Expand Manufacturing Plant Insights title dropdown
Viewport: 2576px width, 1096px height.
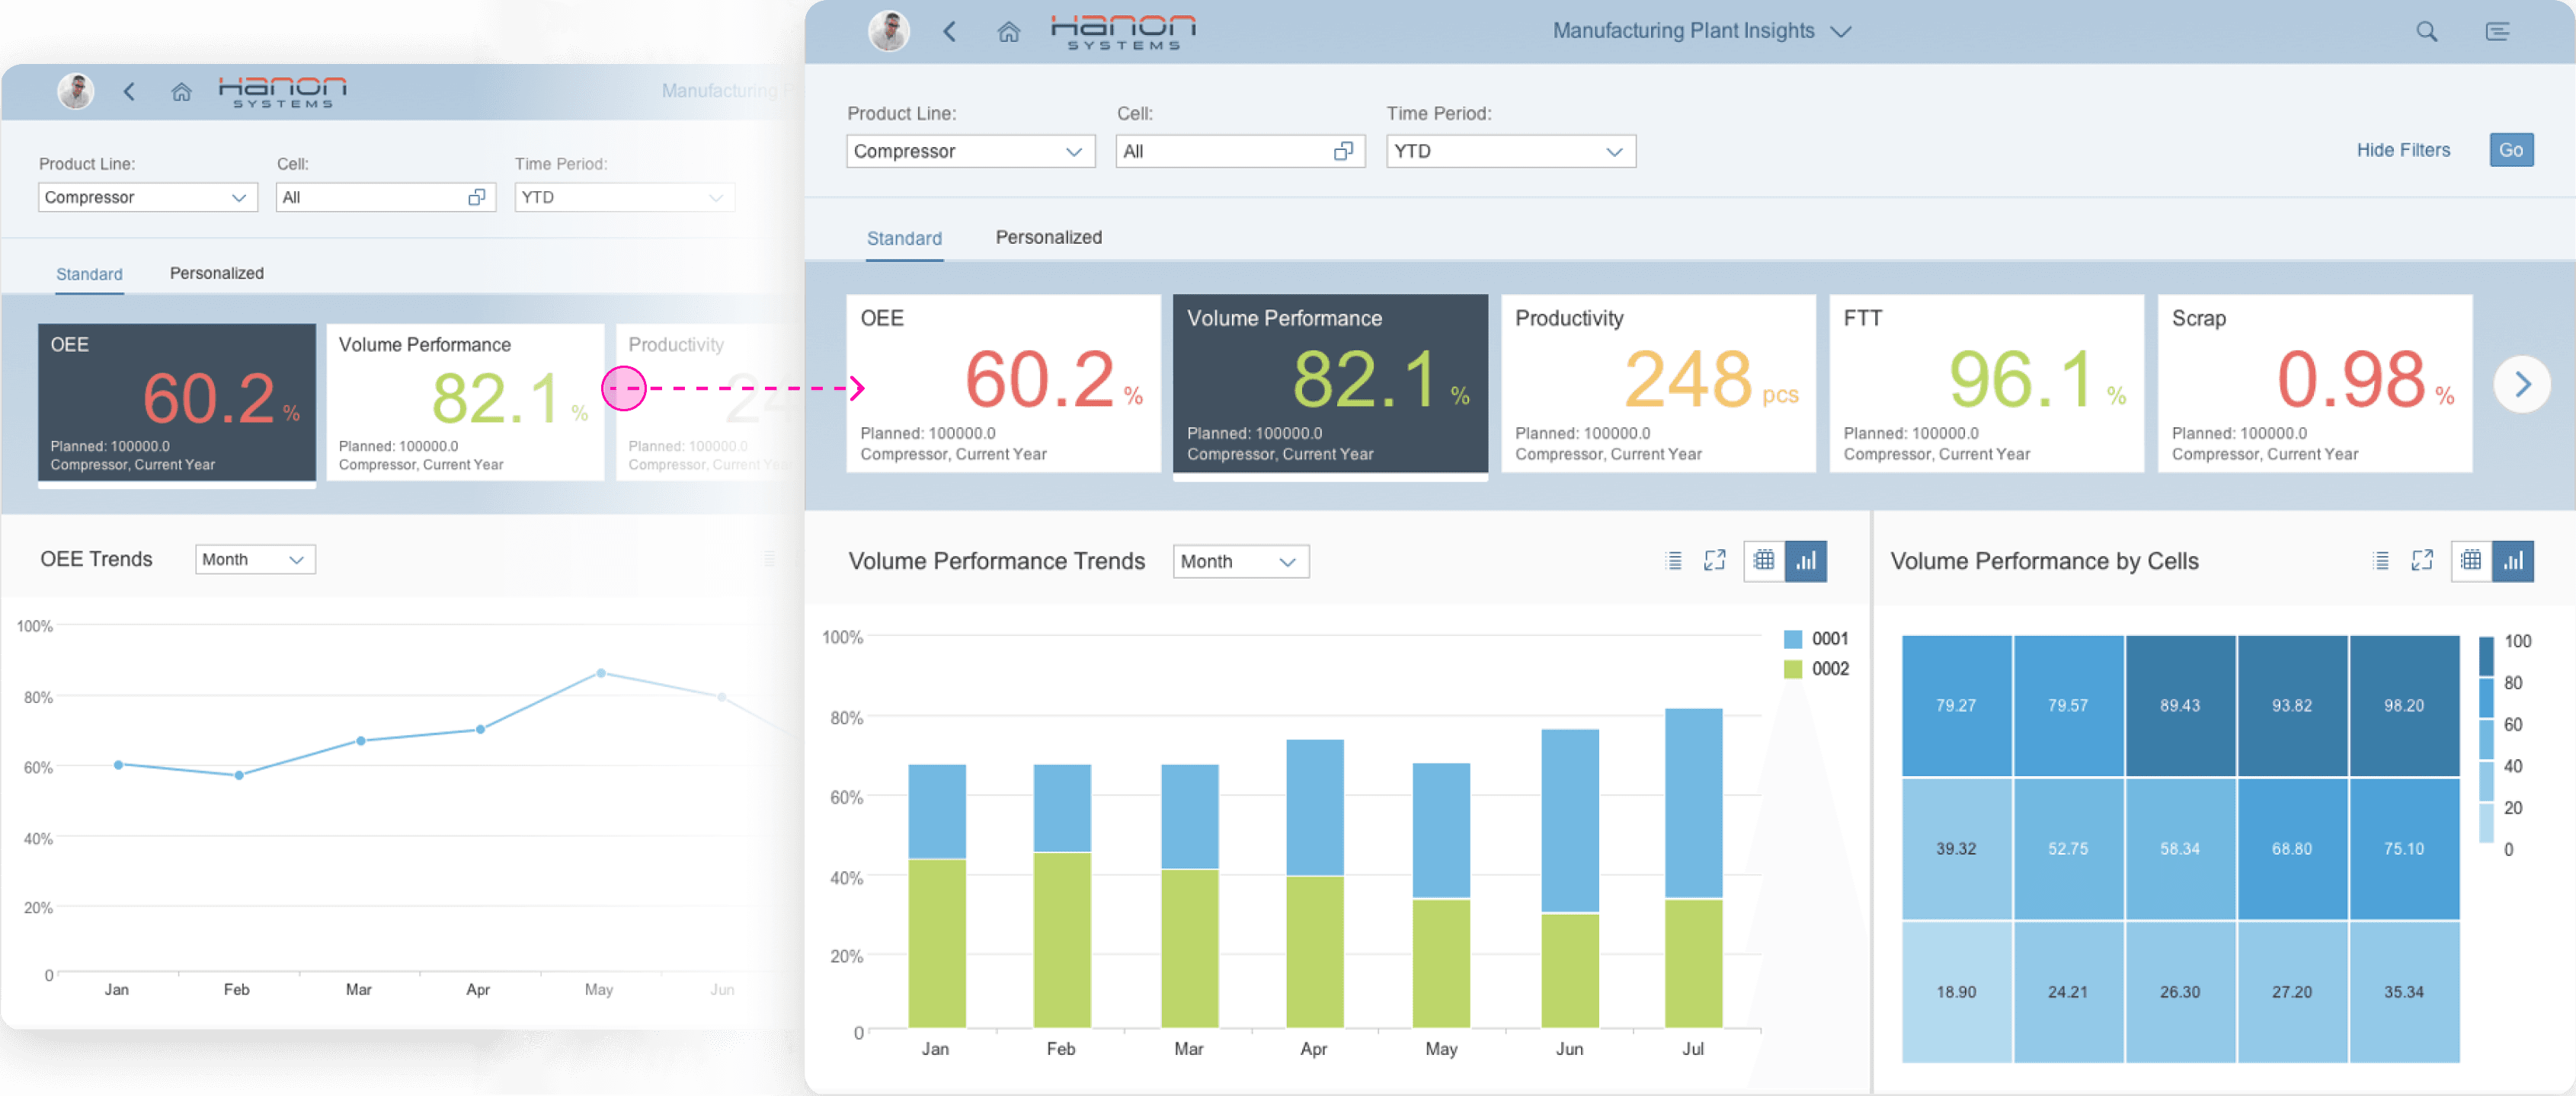1840,32
